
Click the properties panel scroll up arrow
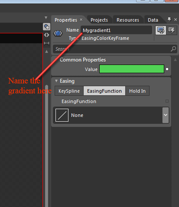(x=175, y=60)
